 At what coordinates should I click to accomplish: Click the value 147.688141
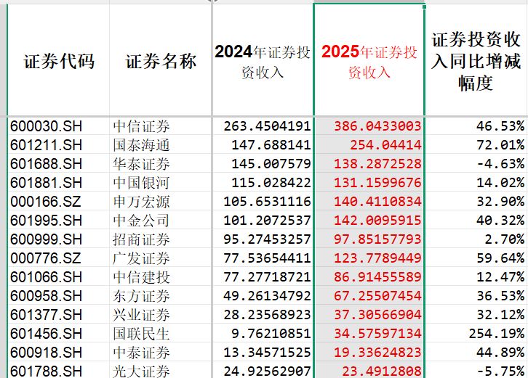click(271, 145)
